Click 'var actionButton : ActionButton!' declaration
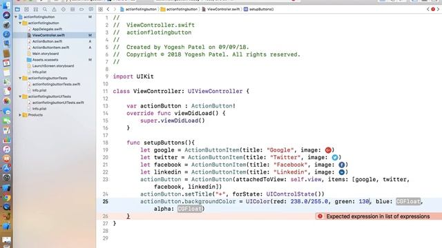The height and width of the screenshot is (248, 442). click(x=181, y=106)
